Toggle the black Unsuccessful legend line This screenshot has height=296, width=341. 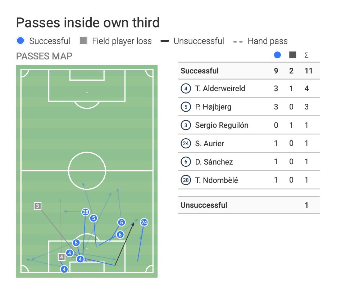click(165, 41)
